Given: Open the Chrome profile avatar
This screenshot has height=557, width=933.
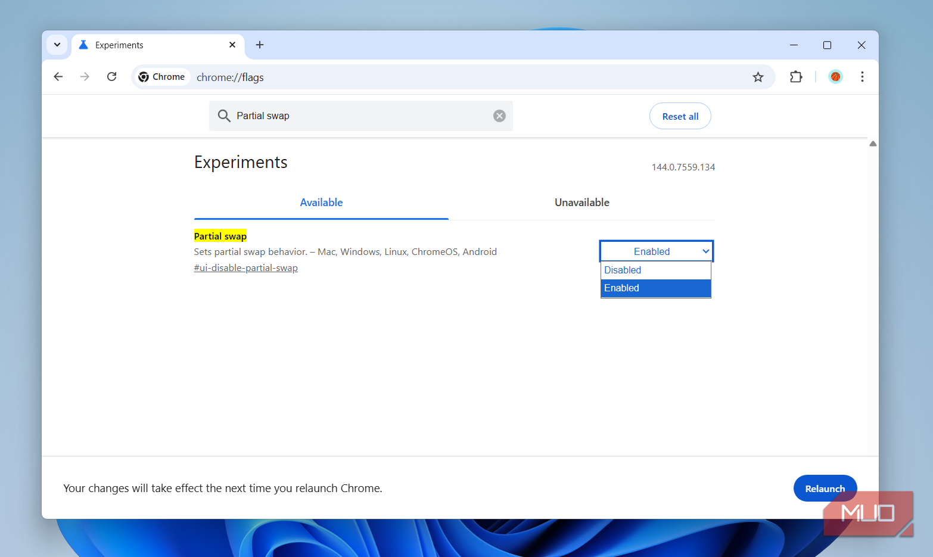Looking at the screenshot, I should coord(835,77).
